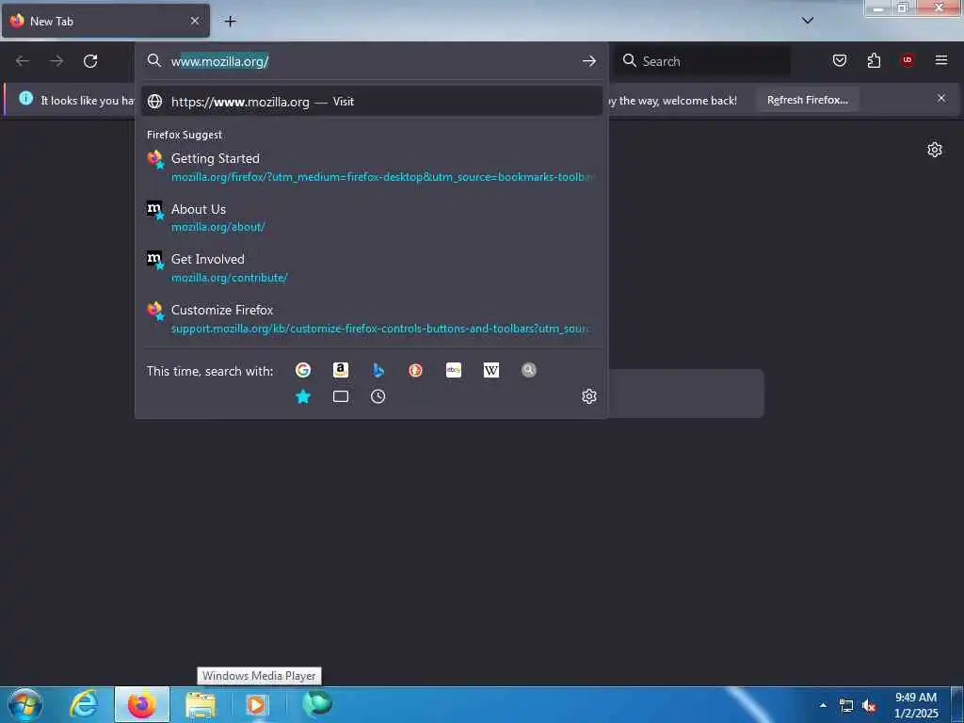Open the New Tab personalize gear icon

(935, 150)
